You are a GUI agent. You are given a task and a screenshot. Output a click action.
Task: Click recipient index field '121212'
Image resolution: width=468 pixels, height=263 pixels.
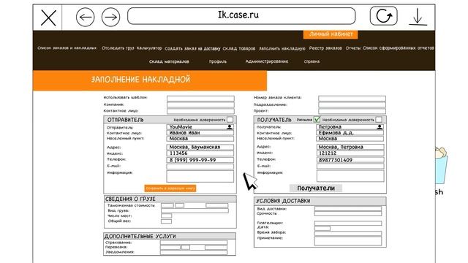(350, 153)
